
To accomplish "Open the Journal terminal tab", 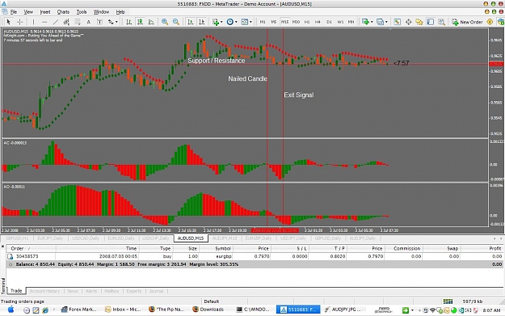I will pyautogui.click(x=156, y=291).
